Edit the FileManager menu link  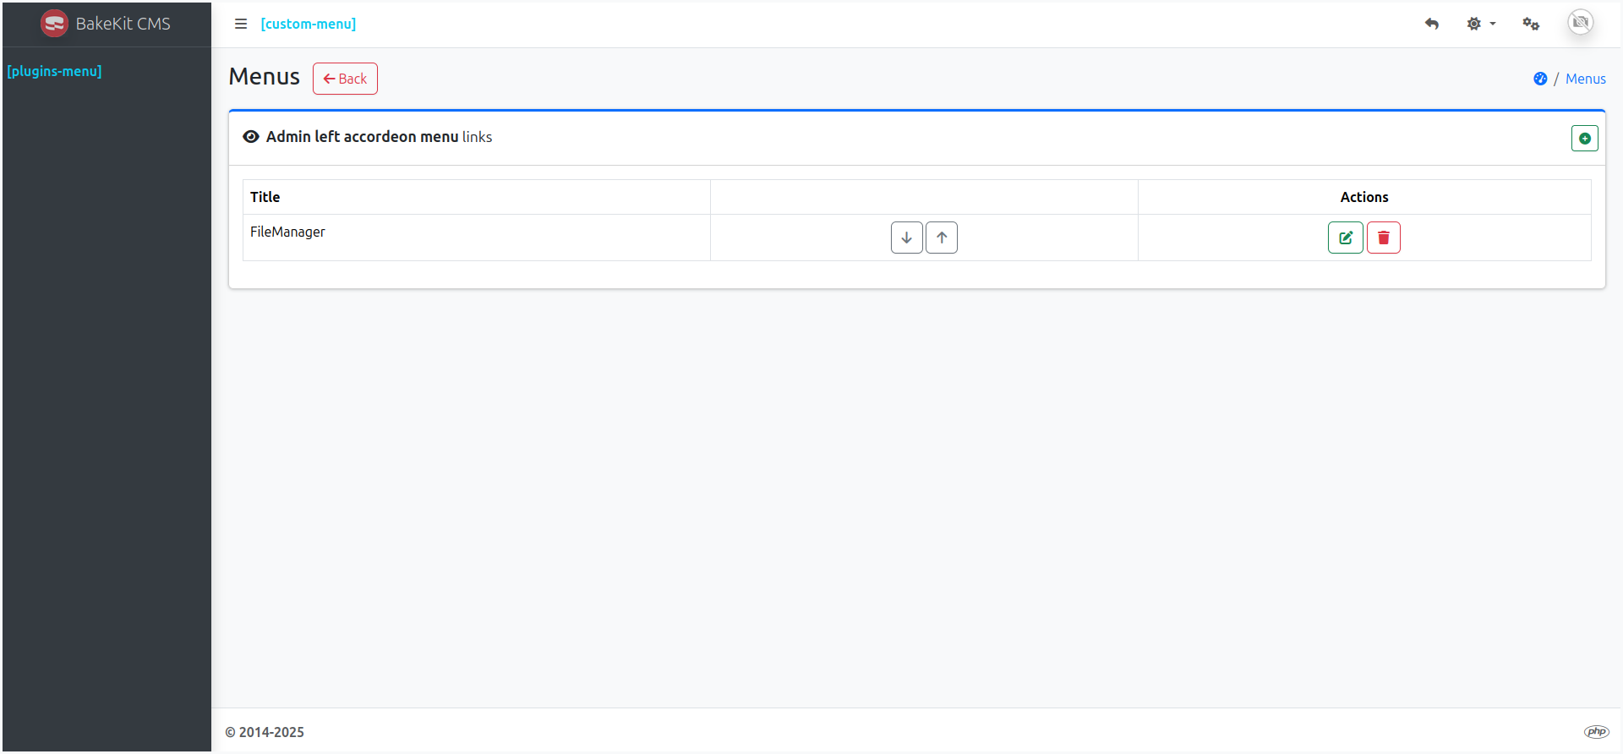(1346, 238)
